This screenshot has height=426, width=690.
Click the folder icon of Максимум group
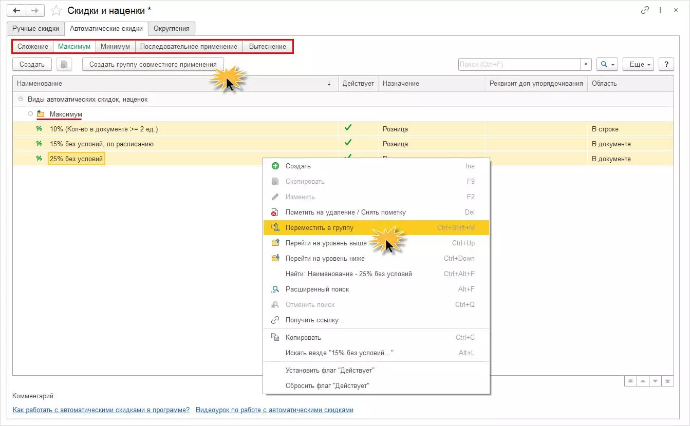tap(41, 114)
